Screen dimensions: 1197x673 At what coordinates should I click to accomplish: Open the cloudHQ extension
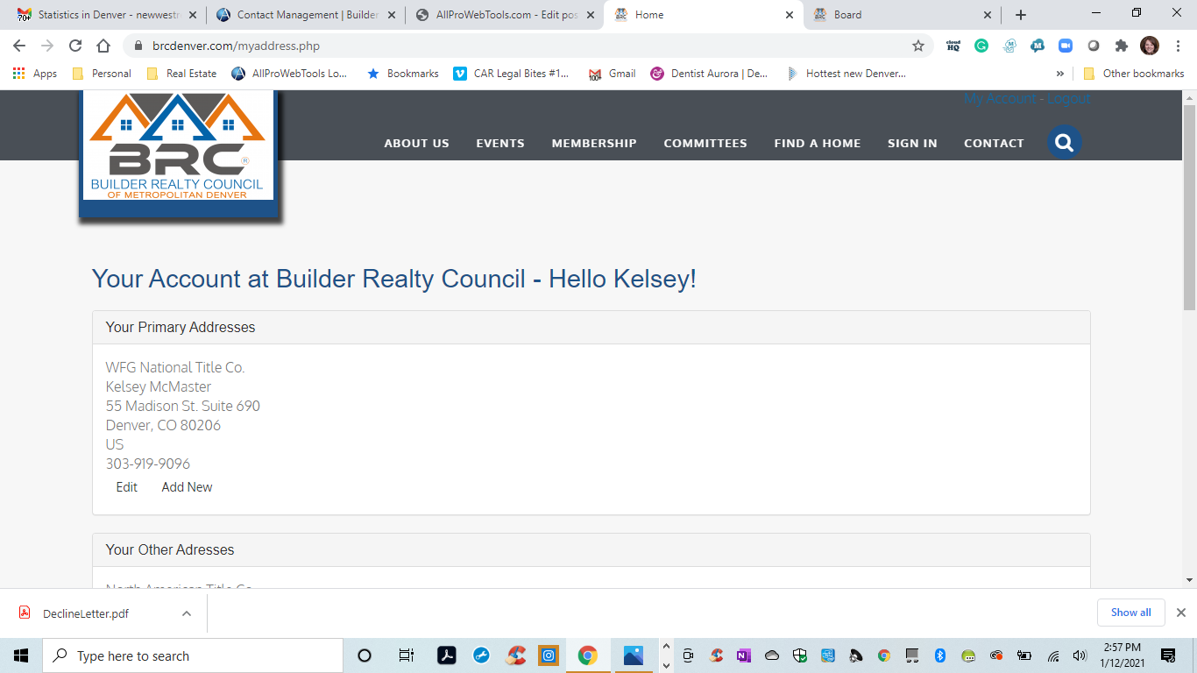click(x=953, y=46)
